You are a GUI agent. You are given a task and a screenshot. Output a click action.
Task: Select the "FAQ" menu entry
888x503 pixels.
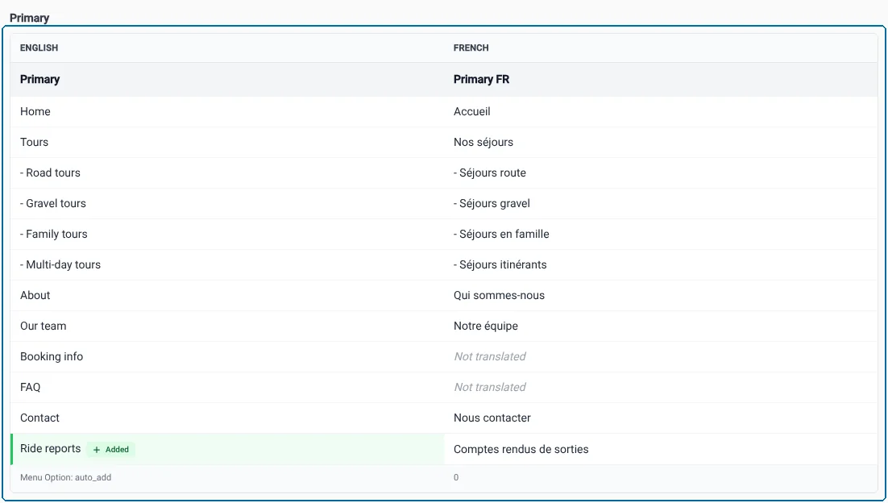tap(30, 387)
